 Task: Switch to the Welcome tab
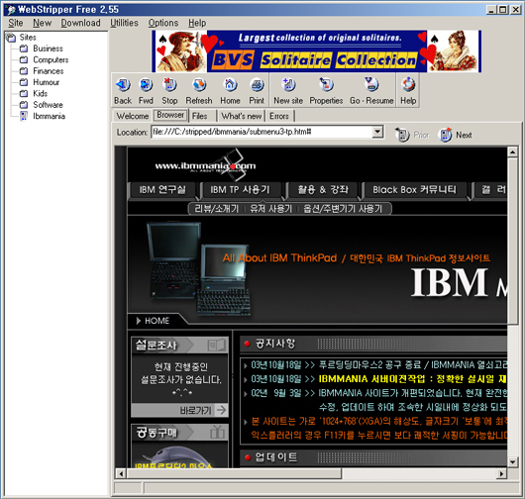pyautogui.click(x=133, y=116)
